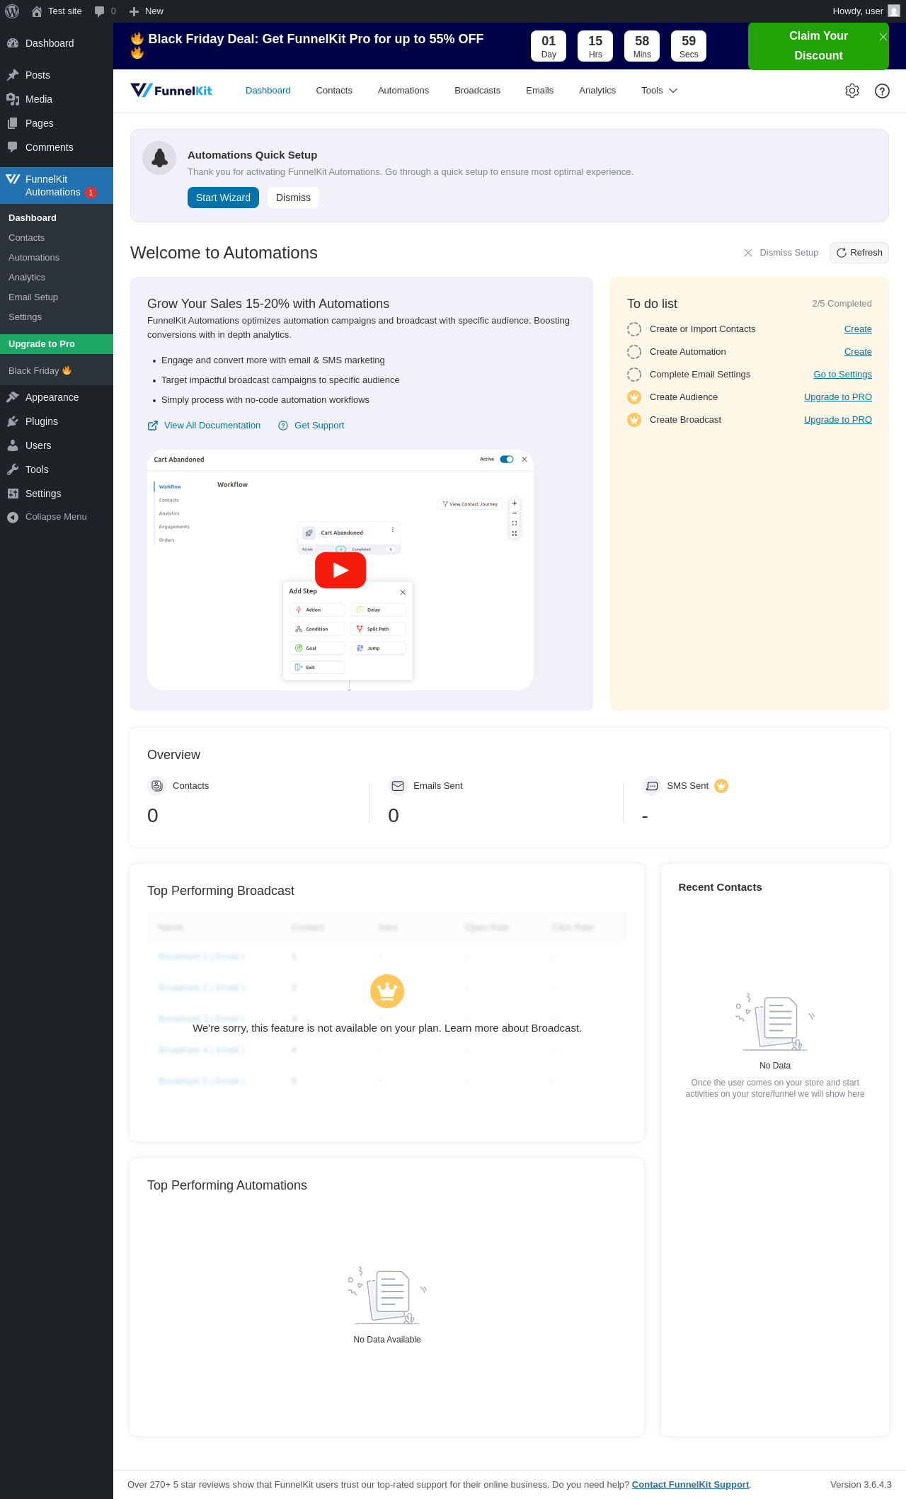Click the video workflow thumbnail's close X
The image size is (906, 1499).
coord(524,460)
